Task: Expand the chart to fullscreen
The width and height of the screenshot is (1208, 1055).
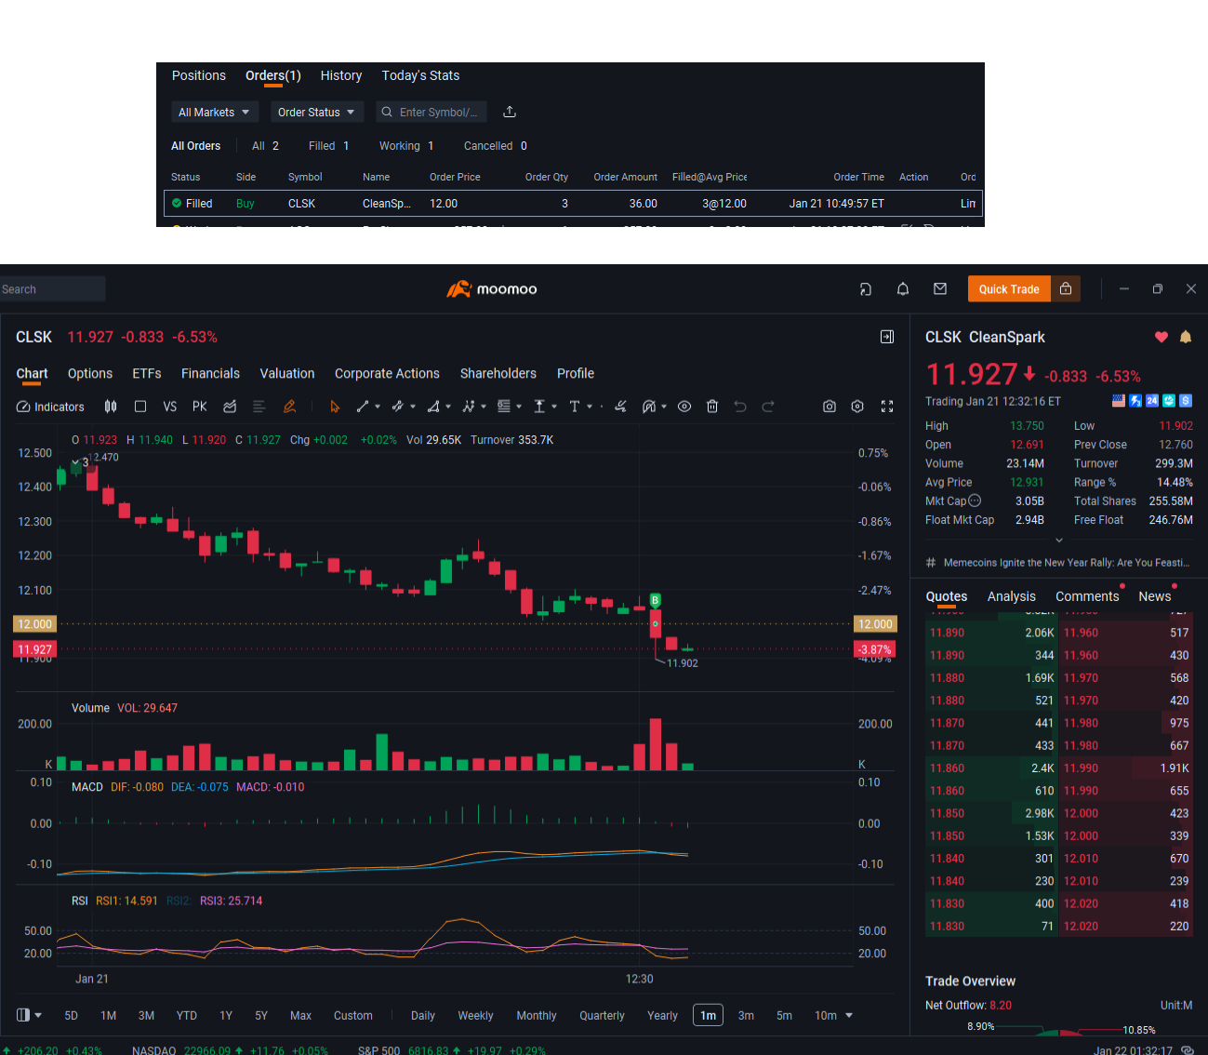Action: (887, 407)
